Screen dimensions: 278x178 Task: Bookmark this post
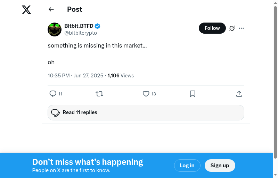(x=193, y=94)
